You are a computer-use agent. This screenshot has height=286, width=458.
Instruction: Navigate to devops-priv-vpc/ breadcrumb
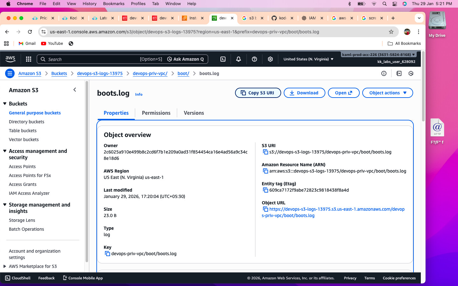[x=150, y=73]
